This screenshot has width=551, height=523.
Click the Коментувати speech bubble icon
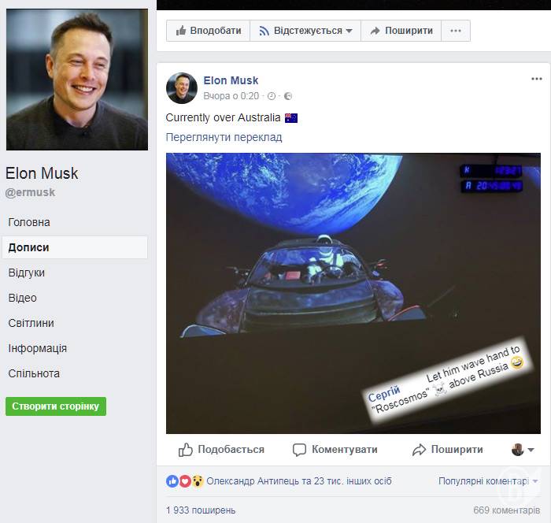(299, 450)
